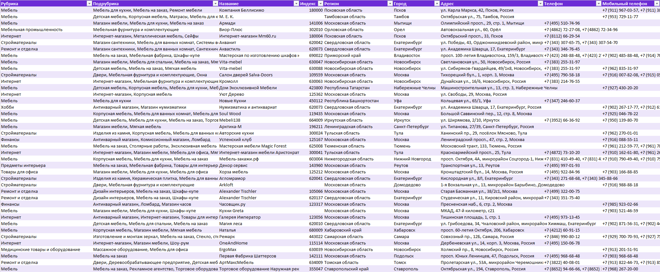Select the category cell 'Мебельная промышленность'
Image resolution: width=660 pixels, height=272 pixels.
[x=46, y=29]
